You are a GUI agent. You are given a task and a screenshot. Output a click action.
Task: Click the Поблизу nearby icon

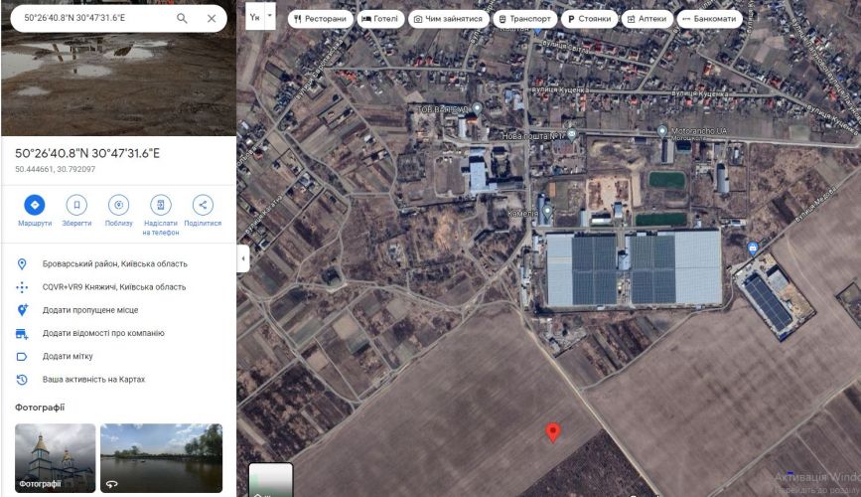click(x=118, y=205)
